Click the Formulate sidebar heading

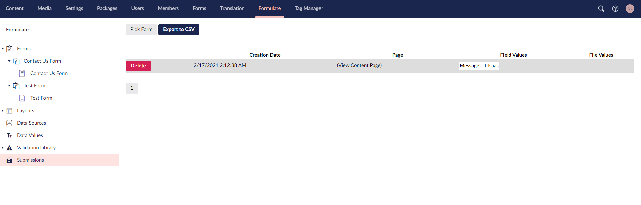17,30
